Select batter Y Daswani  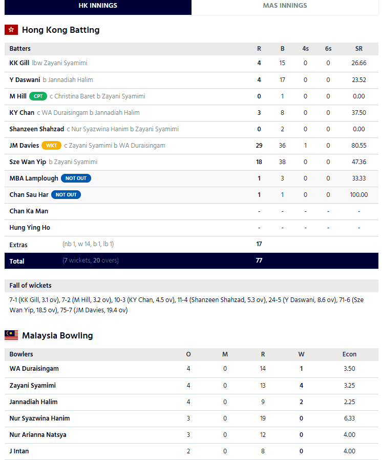[25, 80]
